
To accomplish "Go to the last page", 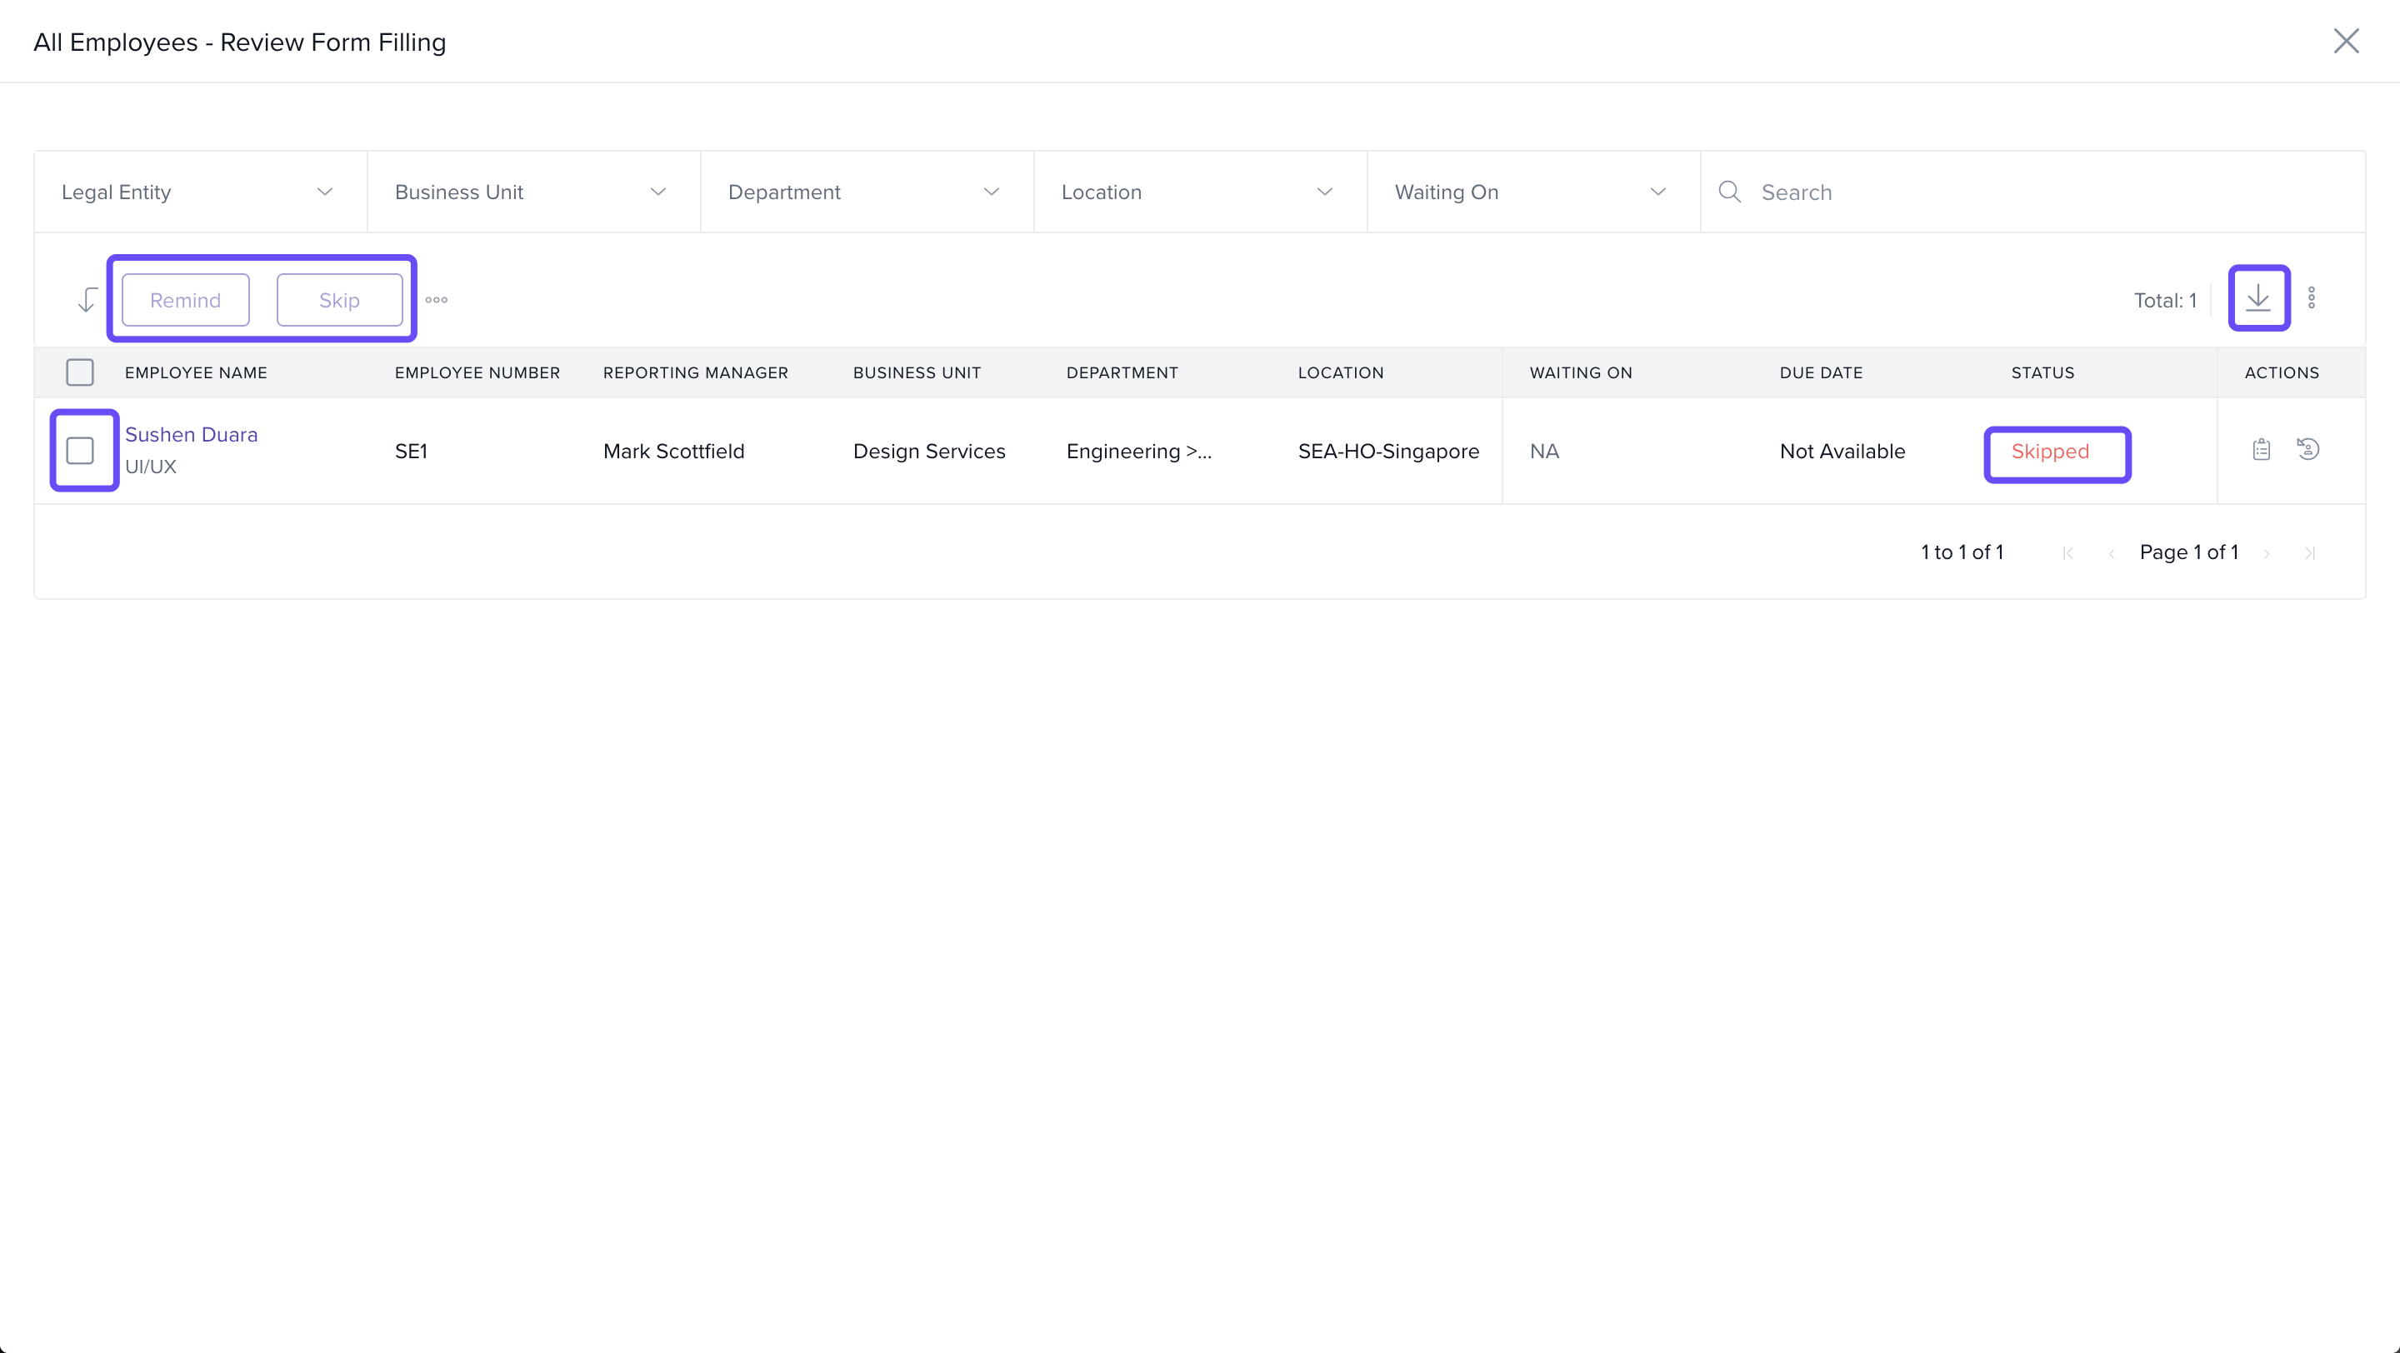I will tap(2310, 553).
